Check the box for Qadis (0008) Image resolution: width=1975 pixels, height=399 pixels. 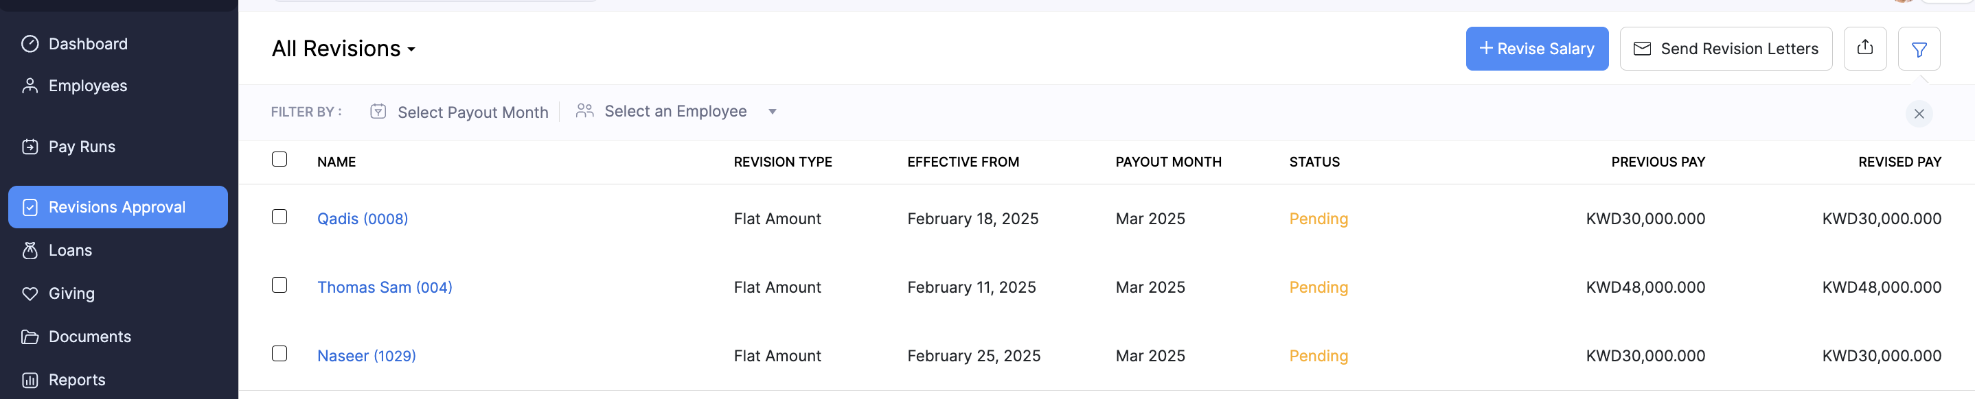tap(280, 217)
